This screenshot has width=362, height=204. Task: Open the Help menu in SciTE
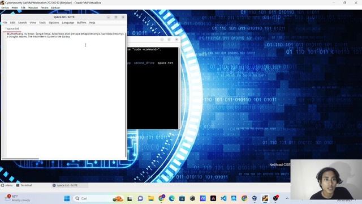tap(92, 23)
